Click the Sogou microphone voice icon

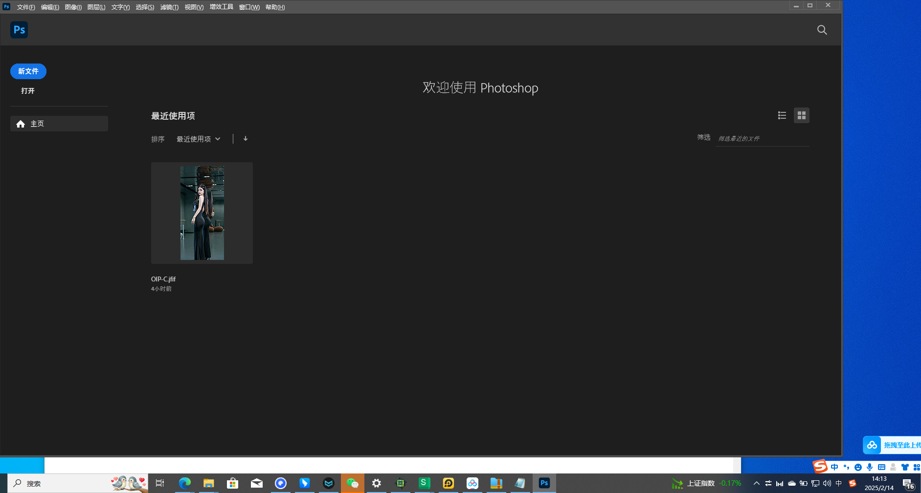click(x=869, y=467)
